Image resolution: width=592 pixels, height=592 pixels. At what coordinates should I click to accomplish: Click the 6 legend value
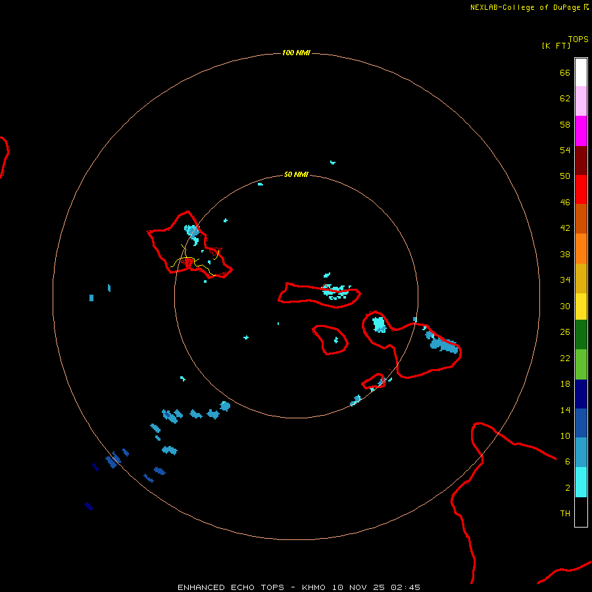(x=568, y=462)
